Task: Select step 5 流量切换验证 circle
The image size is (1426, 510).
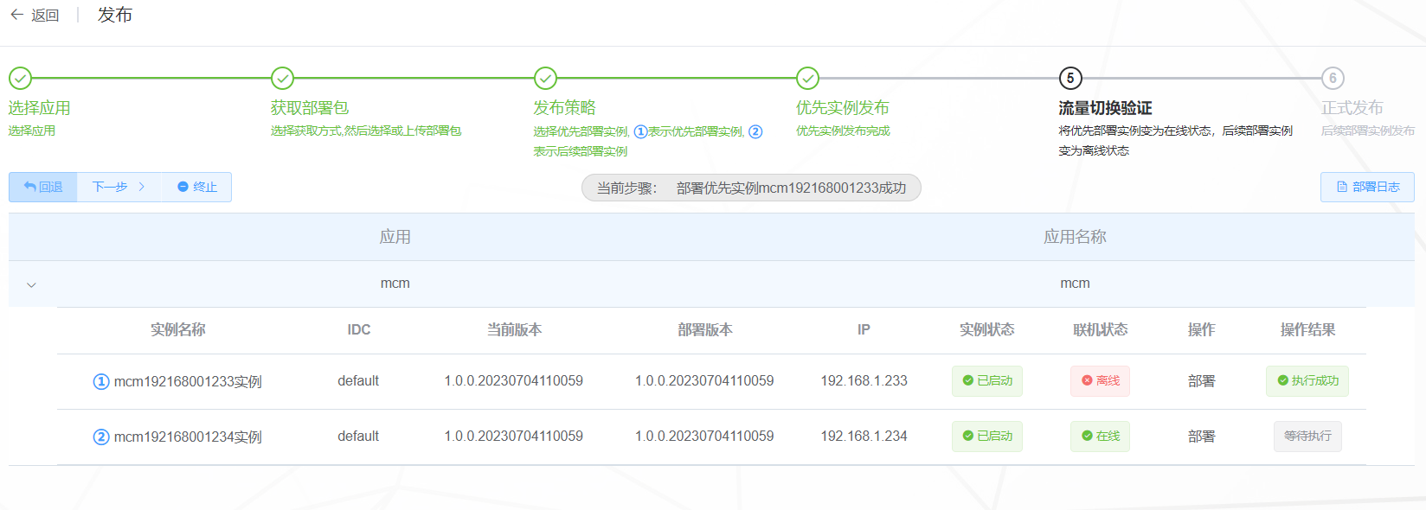Action: (x=1070, y=79)
